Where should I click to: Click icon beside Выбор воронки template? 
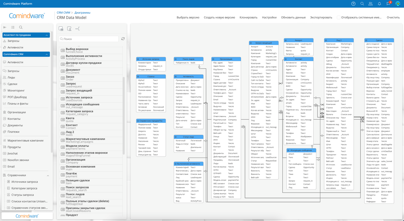(62, 50)
